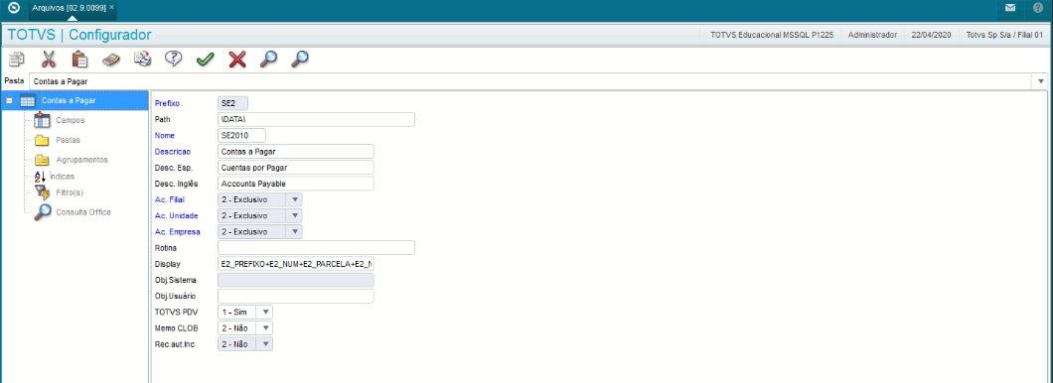Click the Desc. Esp. field Cuentas por Pagar
Screen dimensions: 1053x383
[296, 168]
